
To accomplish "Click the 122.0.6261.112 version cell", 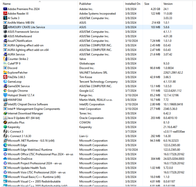I will pos(172,91).
